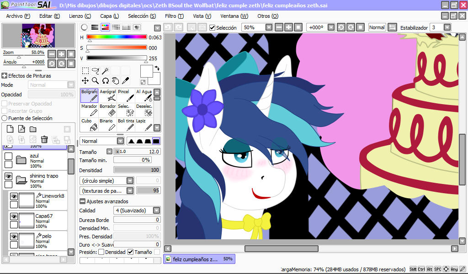Toggle the Selección checkbox in toolbar

(212, 28)
